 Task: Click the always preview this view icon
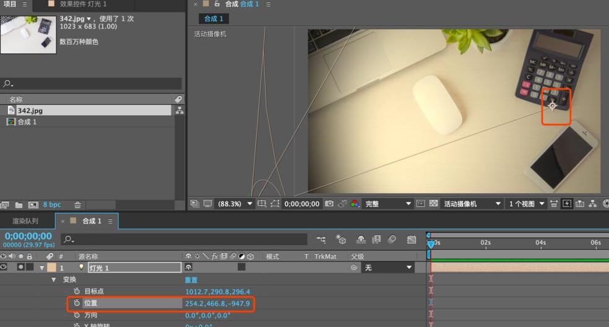click(x=194, y=203)
